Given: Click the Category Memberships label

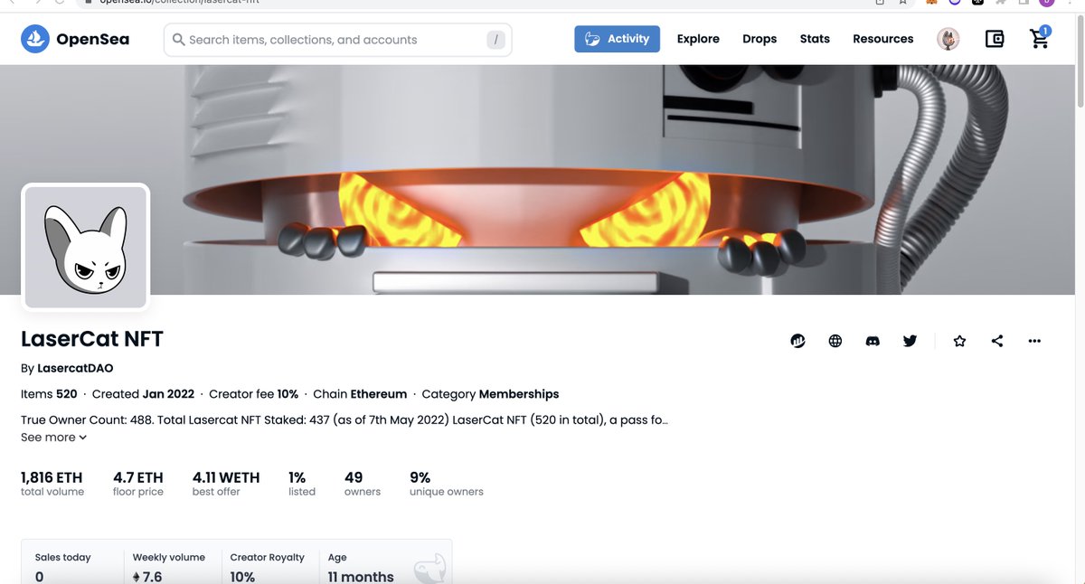Looking at the screenshot, I should (490, 394).
